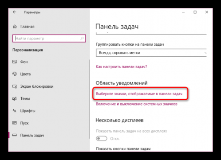Open link Как настроить панели задач?
The width and height of the screenshot is (221, 160).
[122, 66]
